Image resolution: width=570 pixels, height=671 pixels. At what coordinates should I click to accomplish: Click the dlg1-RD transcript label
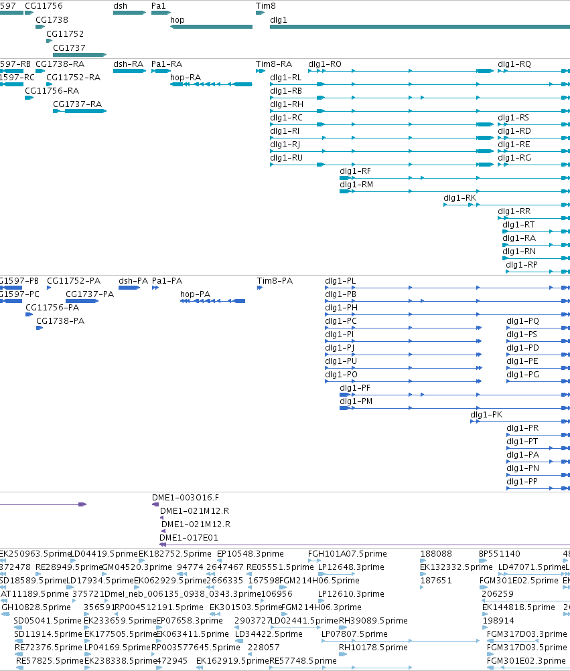pos(514,131)
